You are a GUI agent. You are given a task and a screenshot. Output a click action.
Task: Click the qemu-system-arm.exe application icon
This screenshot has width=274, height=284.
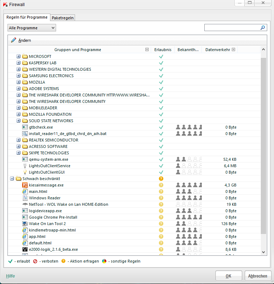25,159
